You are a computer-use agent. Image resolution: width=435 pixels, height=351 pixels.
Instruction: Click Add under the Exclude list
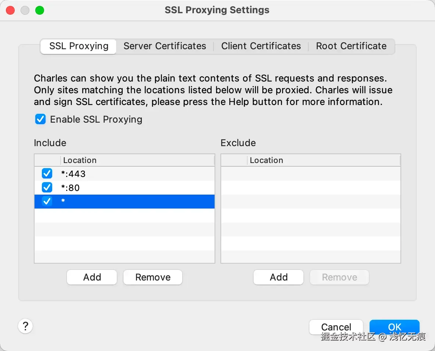[x=278, y=277]
